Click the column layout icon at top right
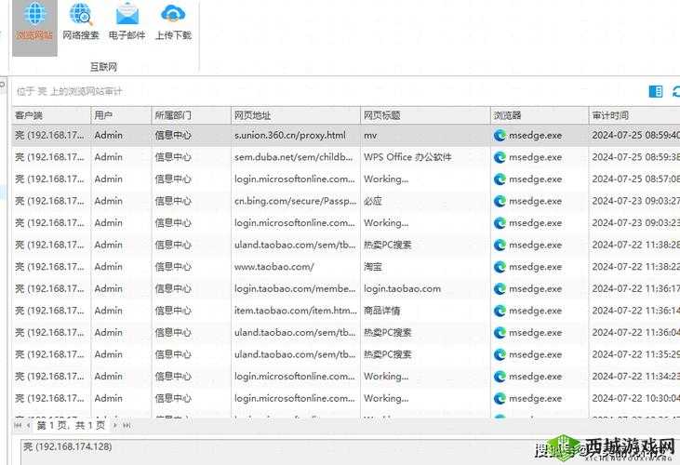This screenshot has width=680, height=465. coord(656,91)
